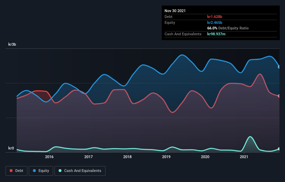Image resolution: width=285 pixels, height=182 pixels.
Task: Click the 66.0% Debt/Equity Ratio text
Action: (228, 28)
